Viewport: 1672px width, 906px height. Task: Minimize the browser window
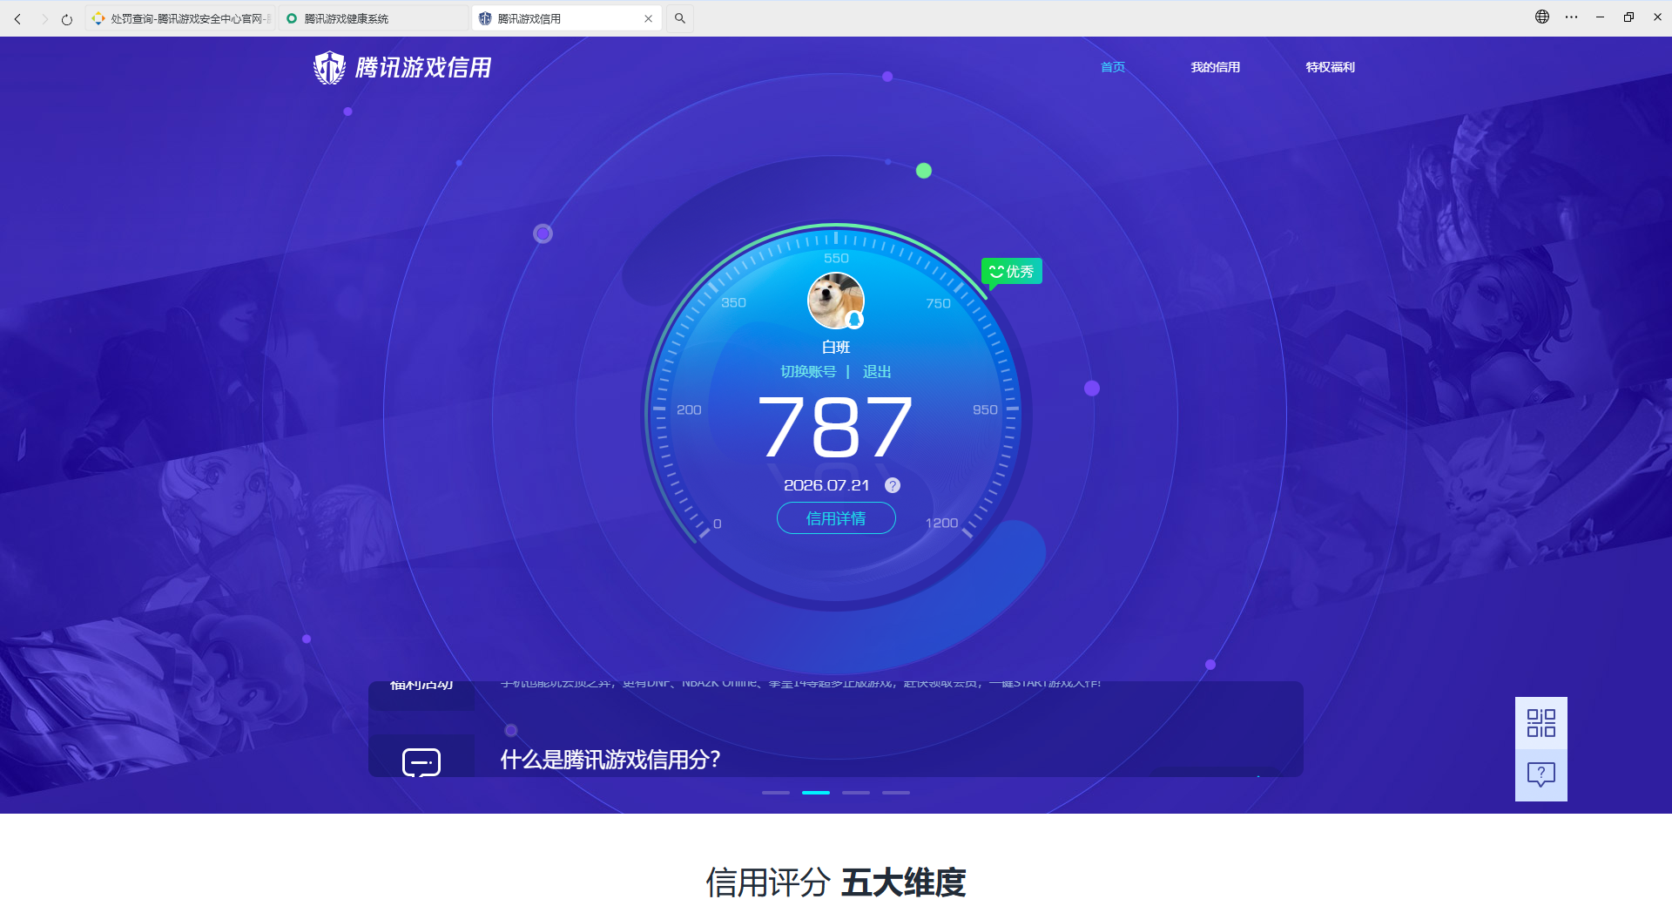[x=1600, y=17]
